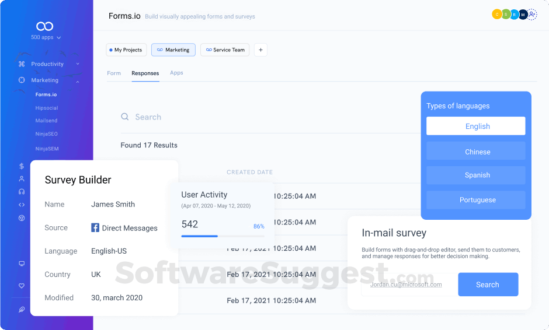Click the dark M user avatar

click(523, 15)
